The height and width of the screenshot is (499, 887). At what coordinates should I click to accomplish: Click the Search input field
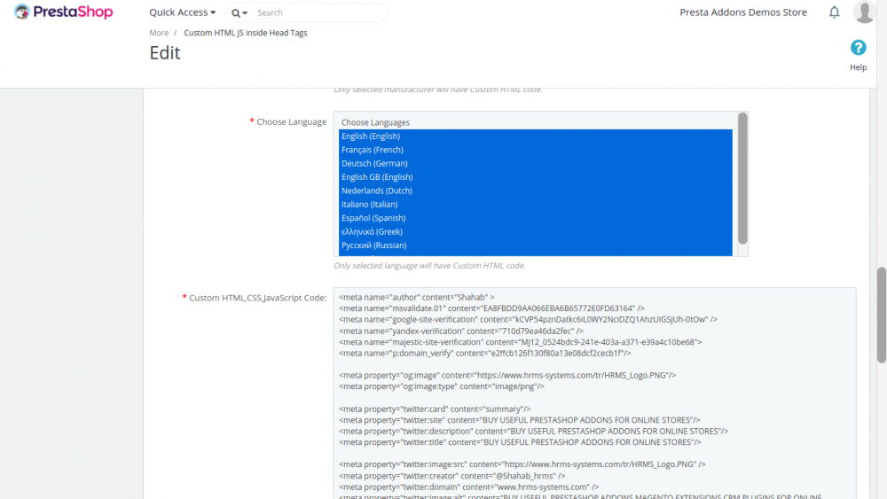pos(318,12)
